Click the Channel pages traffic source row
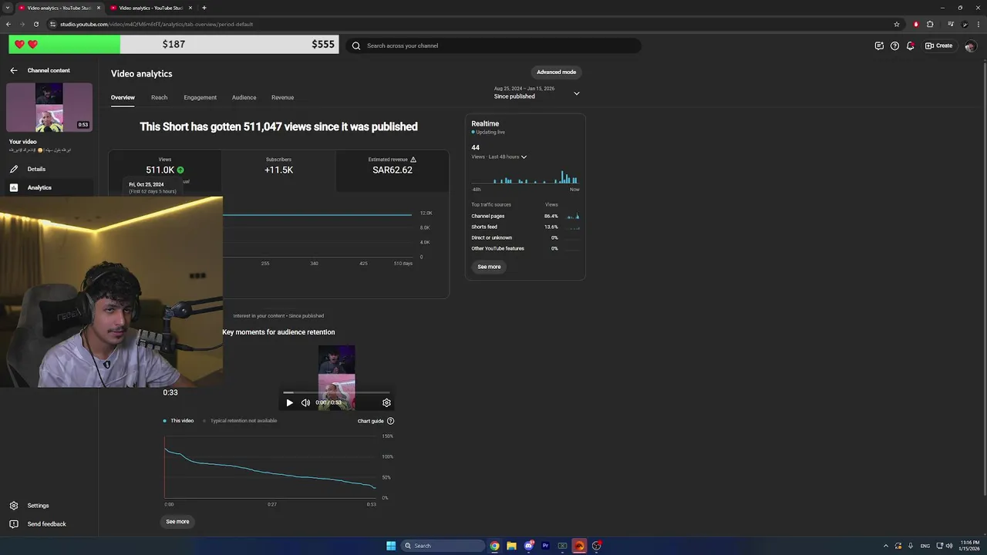Screen dimensions: 987x555 [x=525, y=217]
